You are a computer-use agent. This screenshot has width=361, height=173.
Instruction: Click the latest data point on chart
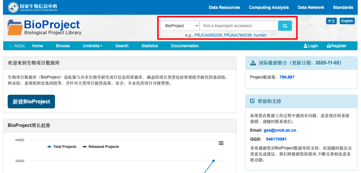point(213,161)
